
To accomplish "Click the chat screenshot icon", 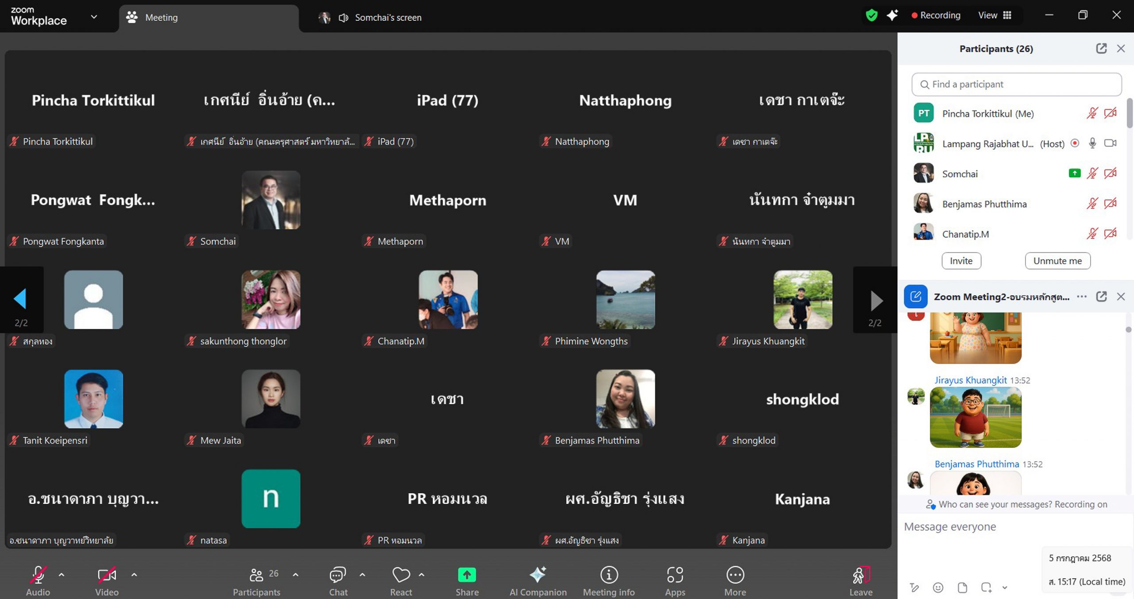I will tap(986, 587).
